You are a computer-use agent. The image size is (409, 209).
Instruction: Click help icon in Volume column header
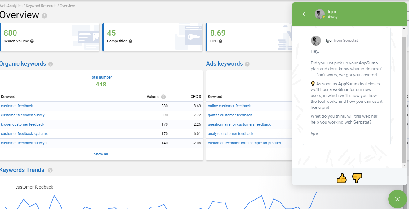pos(163,97)
